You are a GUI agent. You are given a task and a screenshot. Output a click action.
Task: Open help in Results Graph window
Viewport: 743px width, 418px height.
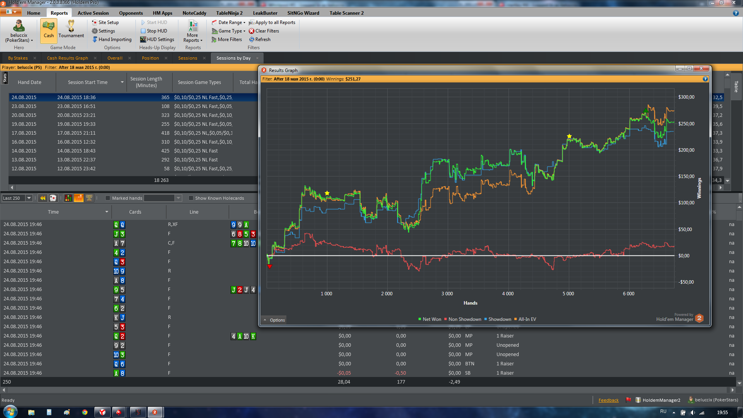705,79
